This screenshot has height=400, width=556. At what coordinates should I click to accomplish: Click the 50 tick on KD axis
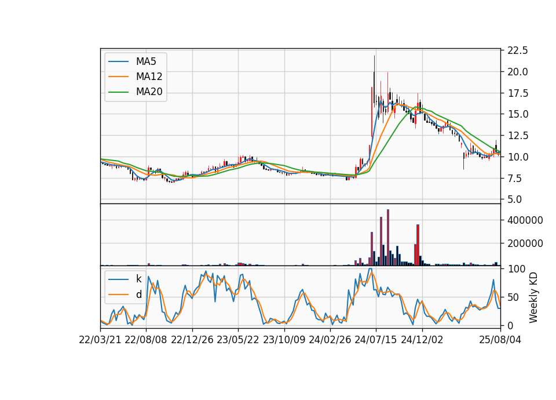tap(513, 297)
